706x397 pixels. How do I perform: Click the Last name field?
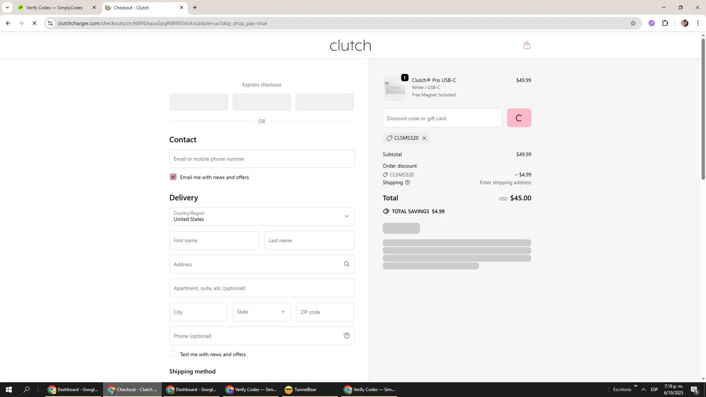(x=309, y=240)
